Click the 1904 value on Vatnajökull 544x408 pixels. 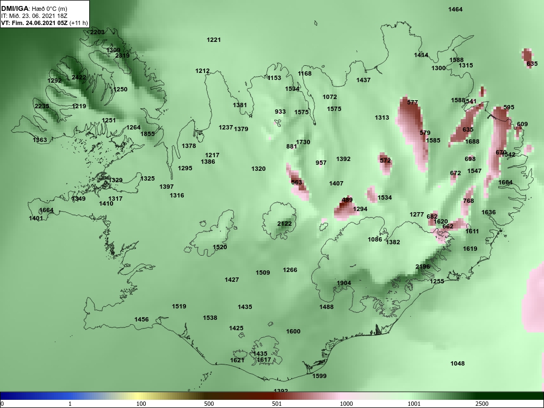344,283
